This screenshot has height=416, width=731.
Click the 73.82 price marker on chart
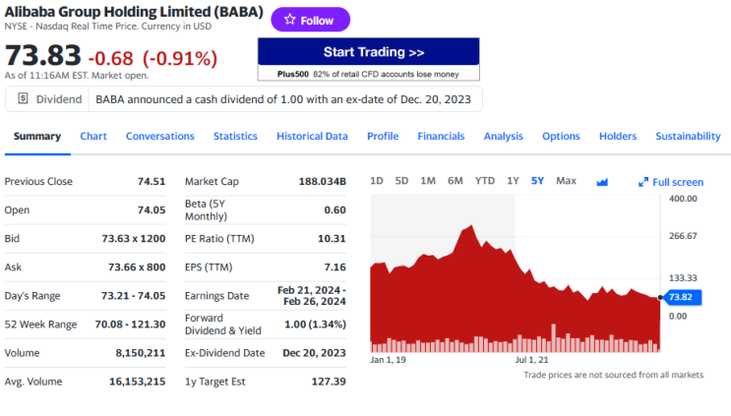click(680, 297)
